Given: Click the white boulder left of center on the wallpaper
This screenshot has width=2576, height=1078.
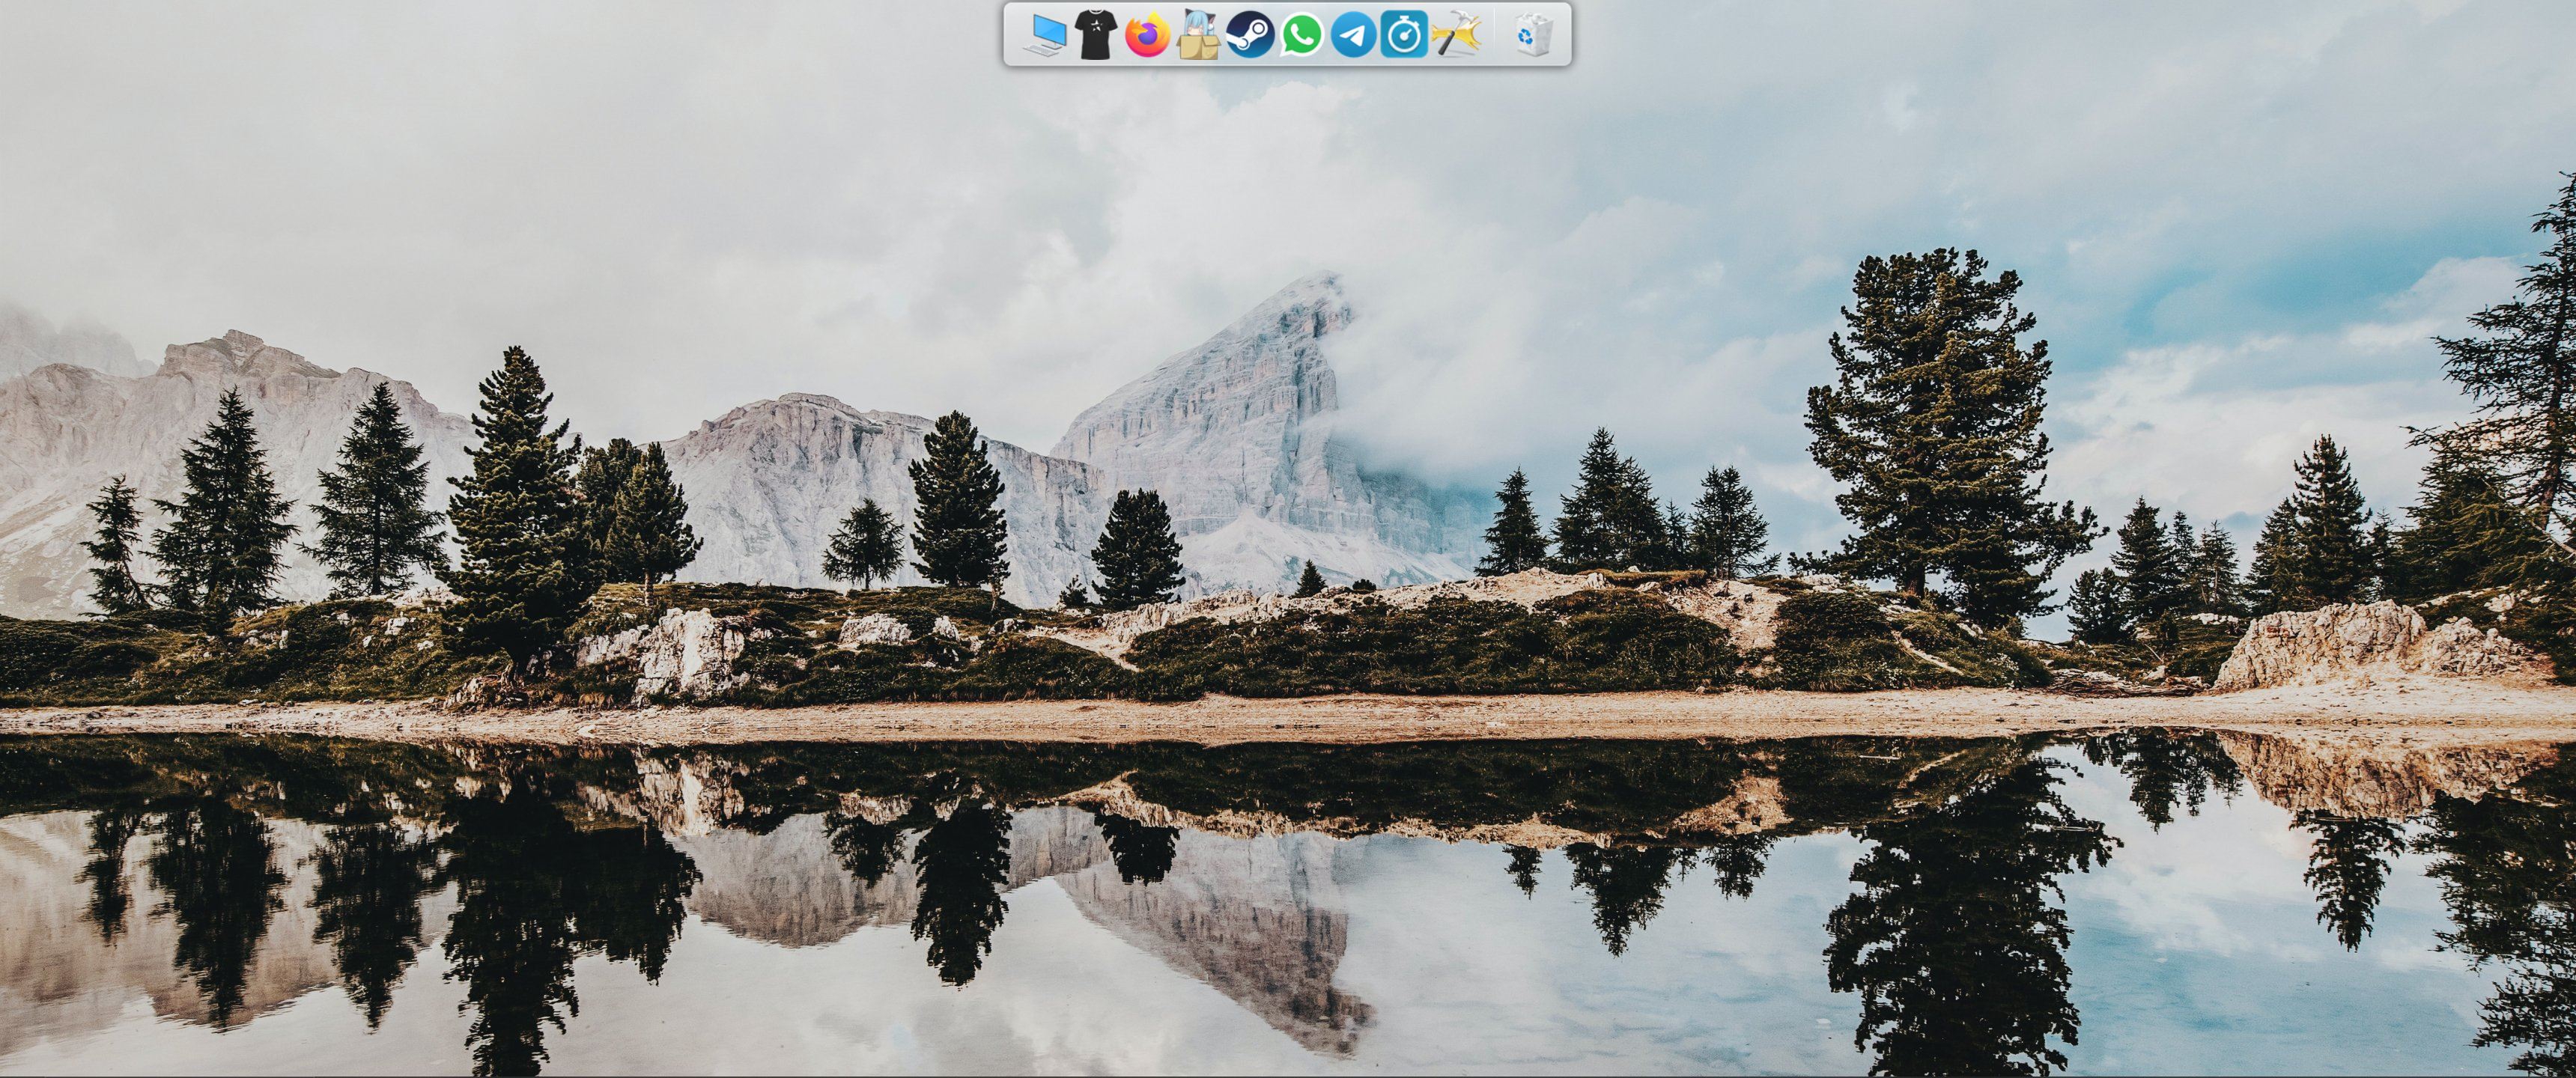Looking at the screenshot, I should [x=690, y=650].
